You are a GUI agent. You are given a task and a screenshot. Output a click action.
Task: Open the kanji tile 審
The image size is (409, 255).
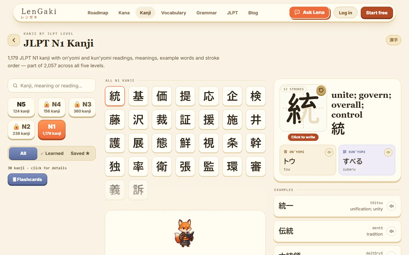[256, 166]
